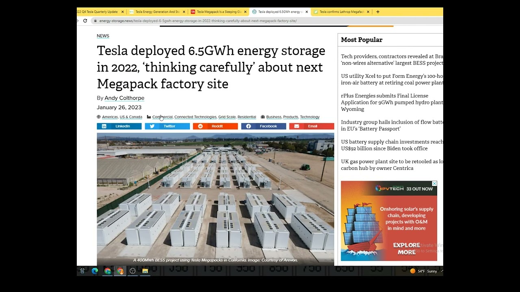Screen dimensions: 520x292
Task: Select the Tesla deployed 6.5GWh energy tab
Action: pyautogui.click(x=279, y=12)
